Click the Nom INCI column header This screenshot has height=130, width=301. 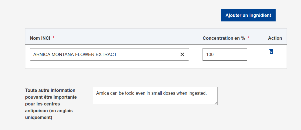(40, 38)
